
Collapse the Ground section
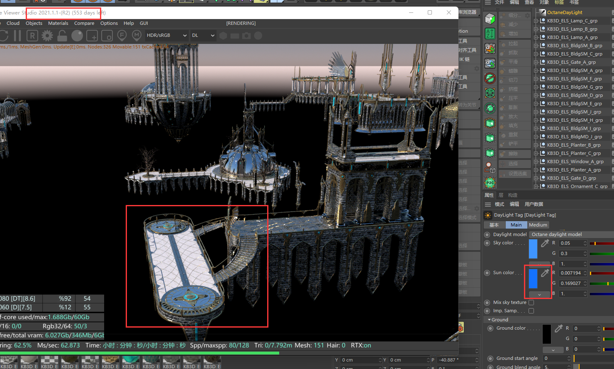coord(490,320)
